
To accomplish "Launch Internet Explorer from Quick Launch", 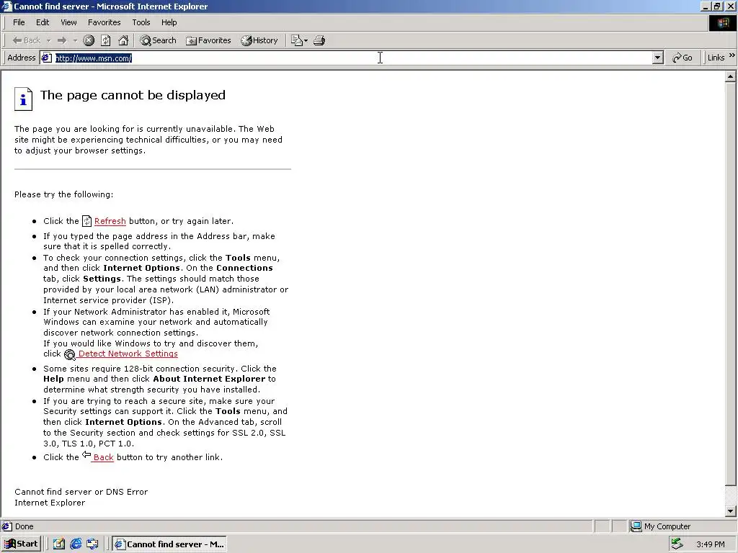I will (76, 544).
